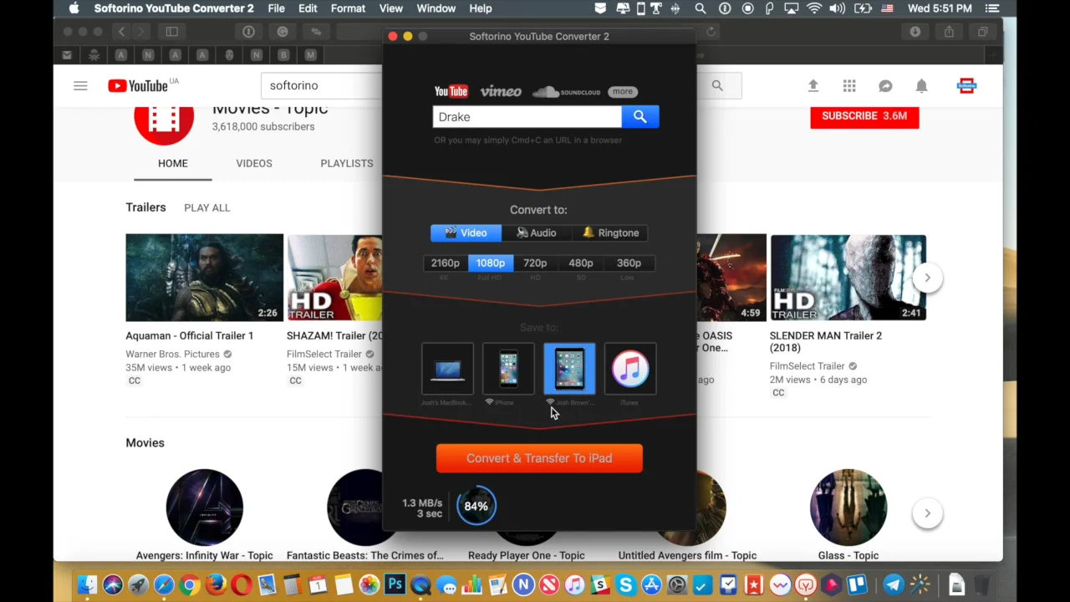Open the View menu
The height and width of the screenshot is (602, 1070).
tap(390, 8)
